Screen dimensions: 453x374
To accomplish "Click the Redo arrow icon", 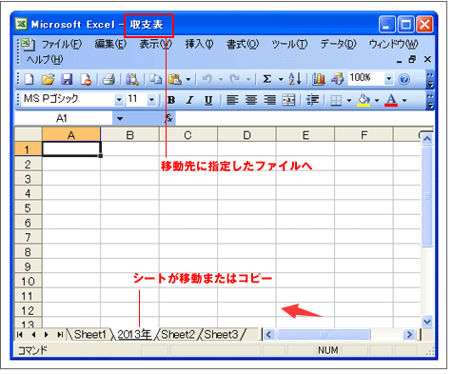I will [235, 79].
